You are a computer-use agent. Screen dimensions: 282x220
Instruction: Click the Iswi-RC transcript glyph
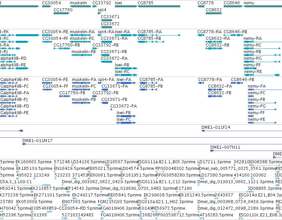click(126, 75)
